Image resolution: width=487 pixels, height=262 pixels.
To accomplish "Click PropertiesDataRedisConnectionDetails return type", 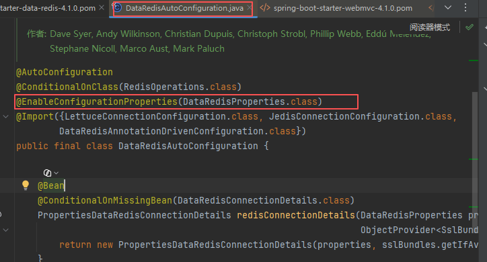I will [x=134, y=215].
